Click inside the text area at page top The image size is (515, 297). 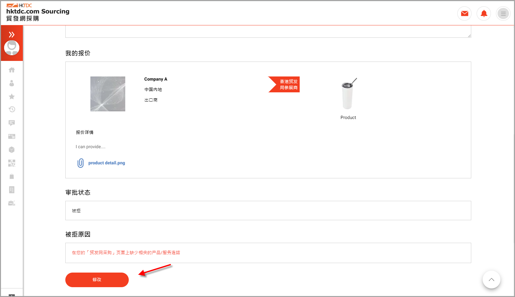[268, 31]
